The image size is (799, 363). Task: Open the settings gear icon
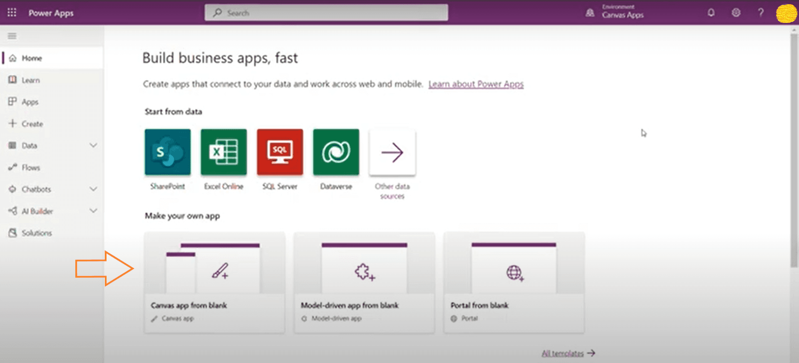click(736, 12)
